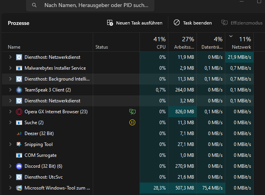This screenshot has height=195, width=265.
Task: Click the green leaf efficiency icon for Opera GX
Action: tap(132, 112)
